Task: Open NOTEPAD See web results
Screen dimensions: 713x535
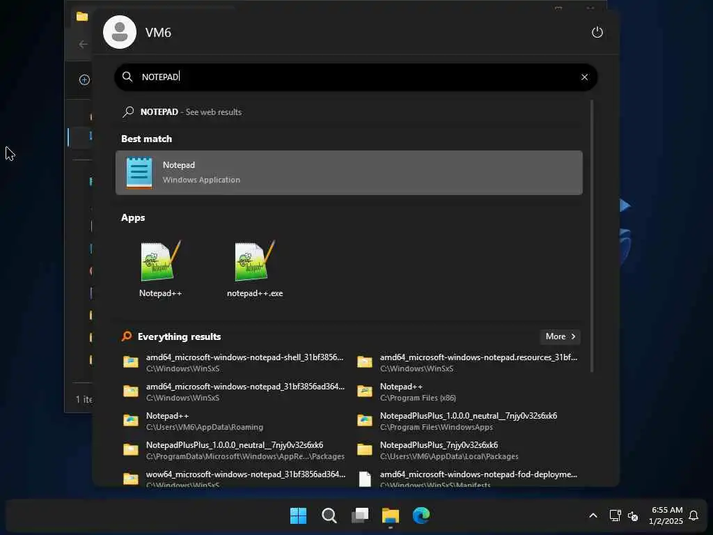Action: pos(349,112)
